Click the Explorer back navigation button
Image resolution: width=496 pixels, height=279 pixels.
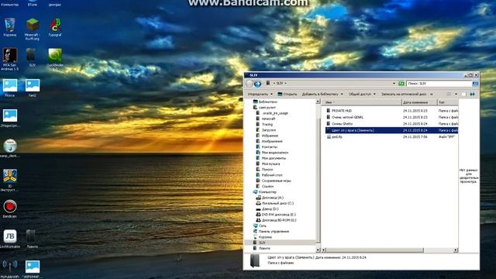250,84
